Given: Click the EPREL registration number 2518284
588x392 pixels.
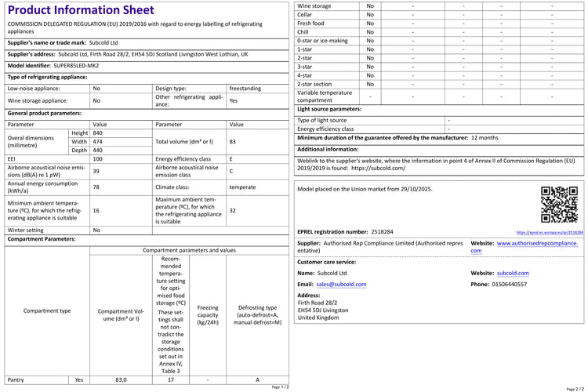Looking at the screenshot, I should [382, 232].
